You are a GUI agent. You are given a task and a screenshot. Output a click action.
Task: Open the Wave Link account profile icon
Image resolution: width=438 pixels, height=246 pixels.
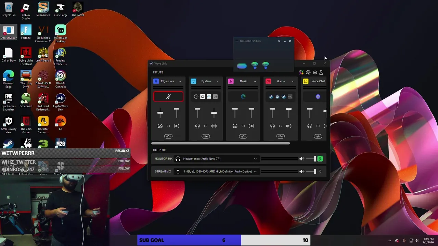click(321, 72)
